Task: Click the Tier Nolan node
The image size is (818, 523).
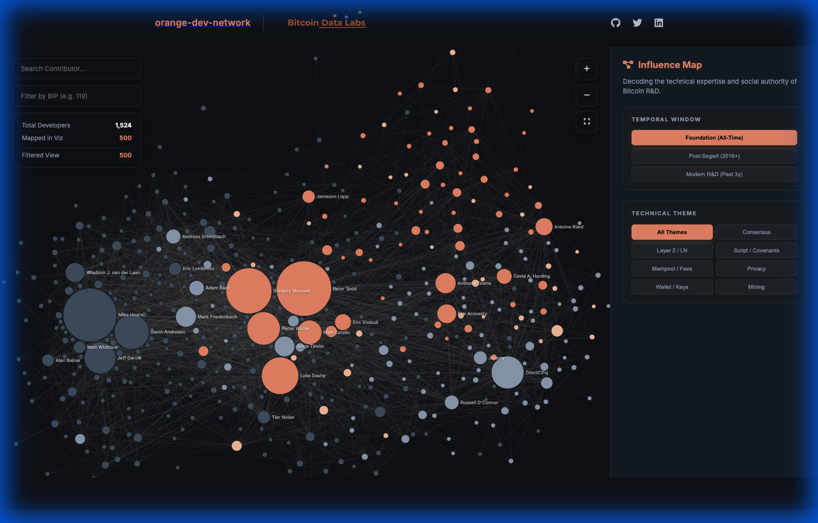Action: [x=264, y=417]
